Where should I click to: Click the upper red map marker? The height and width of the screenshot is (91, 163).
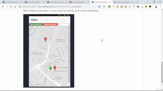45,40
